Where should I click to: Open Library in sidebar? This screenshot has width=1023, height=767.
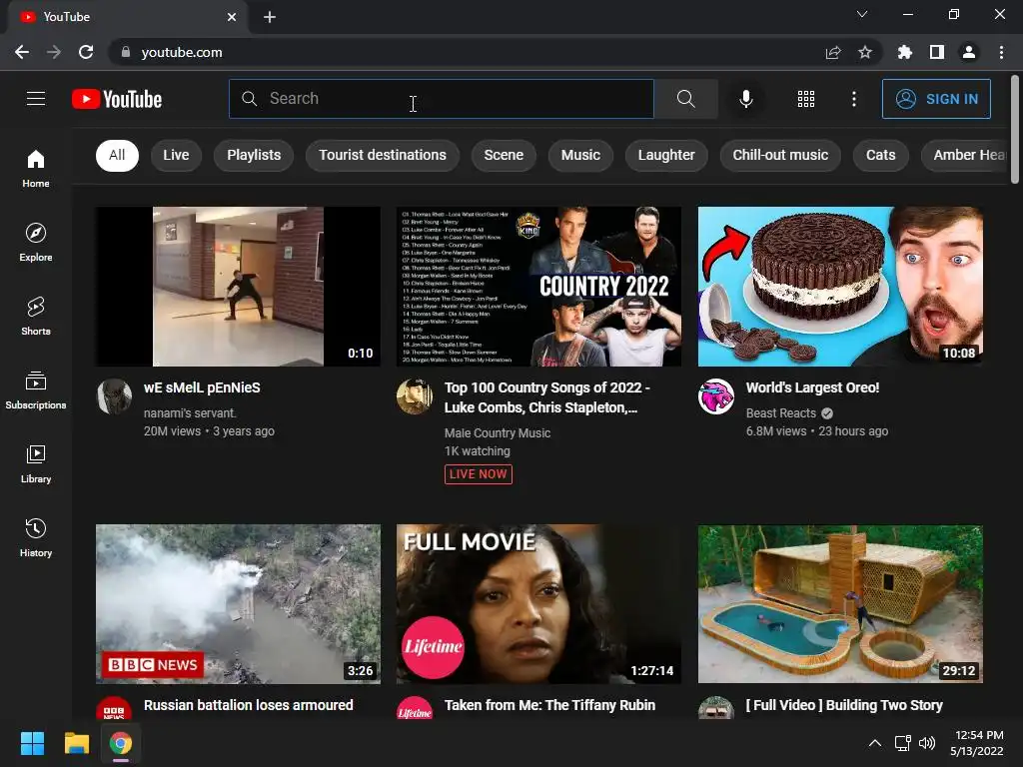[36, 463]
